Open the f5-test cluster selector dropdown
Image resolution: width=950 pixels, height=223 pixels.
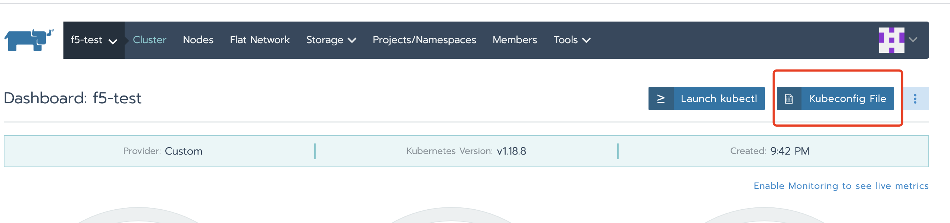[x=94, y=40]
